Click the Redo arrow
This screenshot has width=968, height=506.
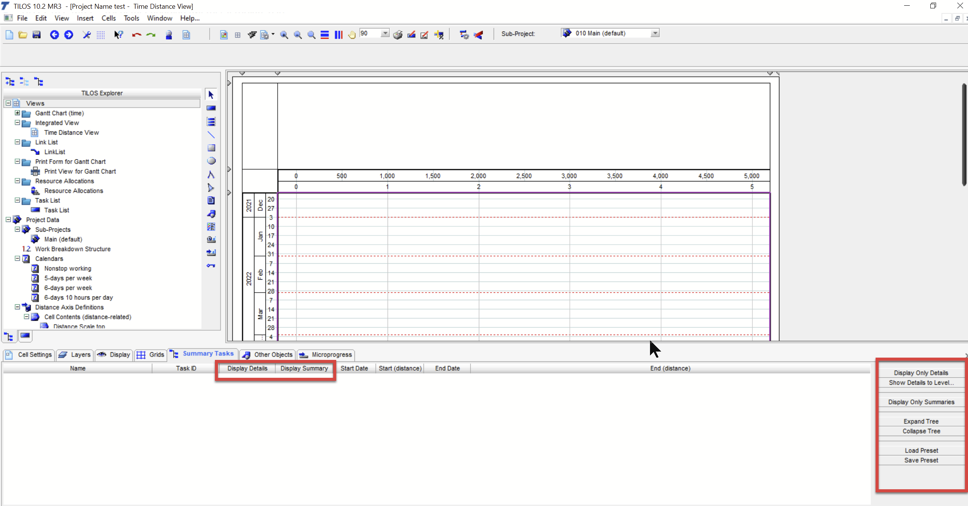151,35
